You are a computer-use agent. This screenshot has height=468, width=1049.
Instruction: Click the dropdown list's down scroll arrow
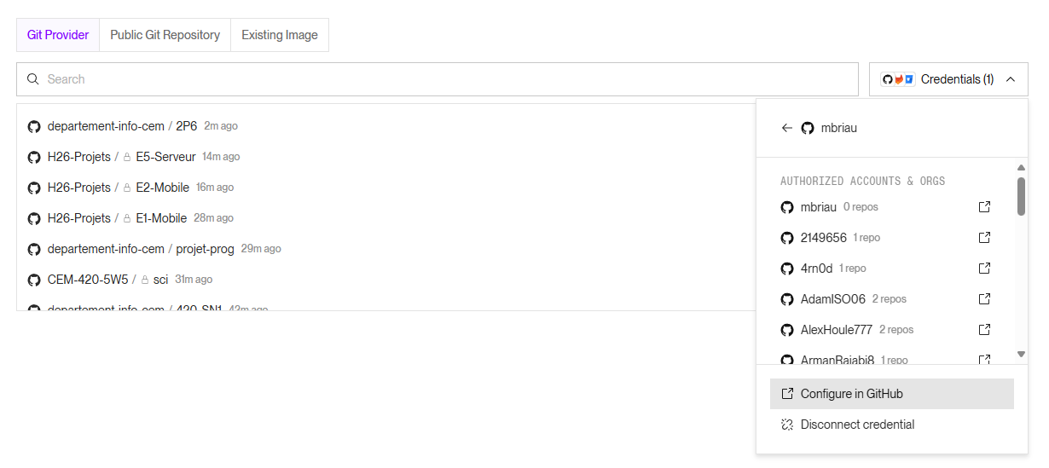pyautogui.click(x=1021, y=354)
